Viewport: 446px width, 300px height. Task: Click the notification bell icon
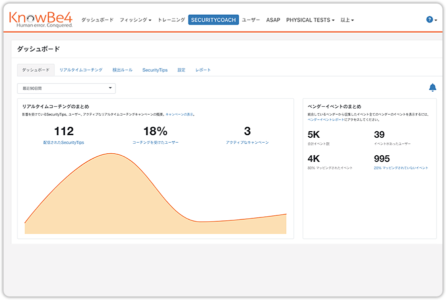coord(432,88)
